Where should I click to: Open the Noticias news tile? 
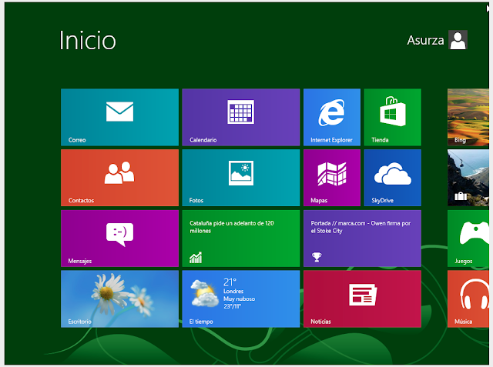click(x=362, y=299)
